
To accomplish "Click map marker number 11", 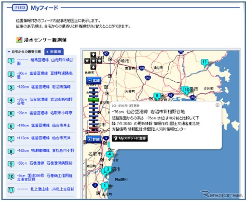I will 204,63.
